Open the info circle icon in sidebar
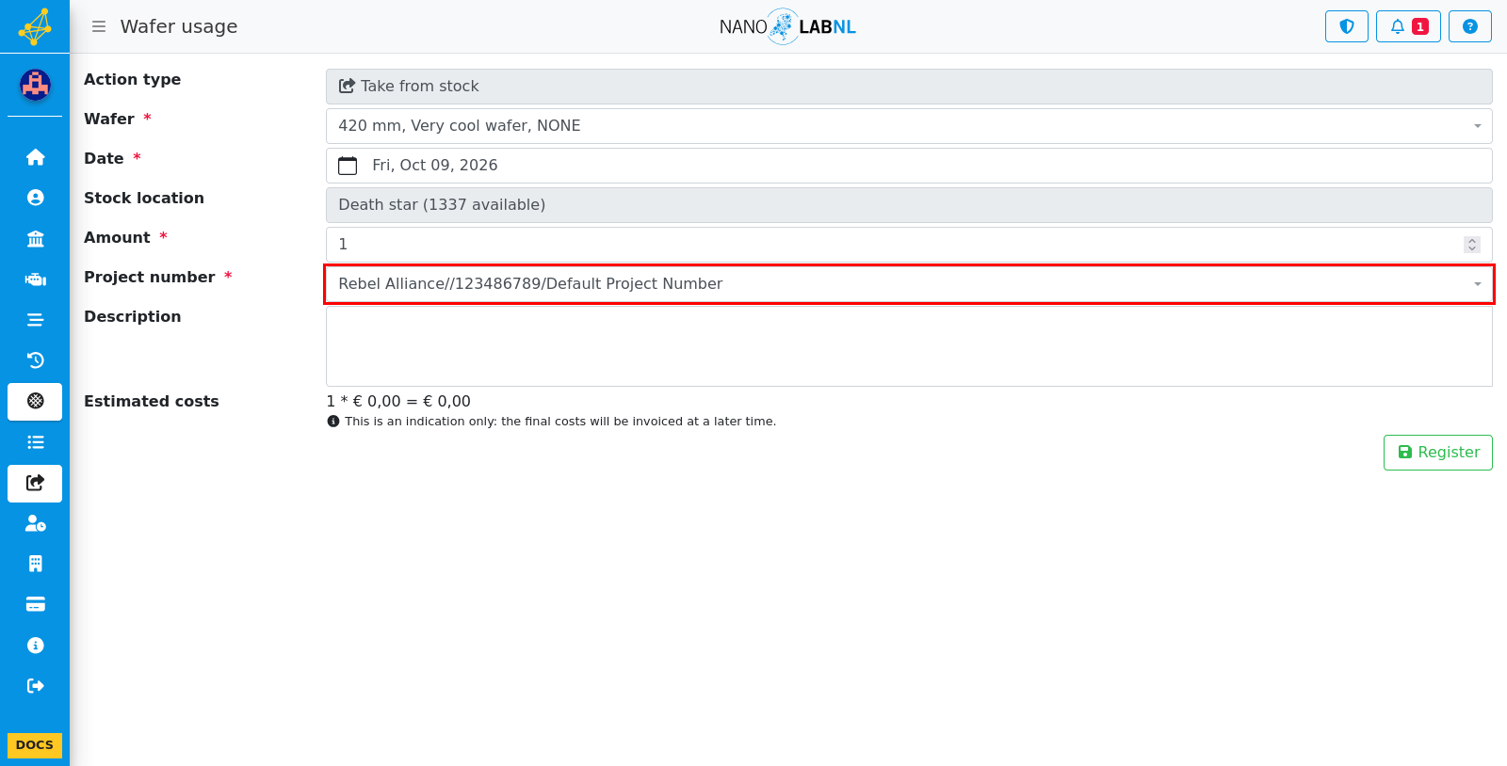Image resolution: width=1507 pixels, height=766 pixels. [x=35, y=646]
